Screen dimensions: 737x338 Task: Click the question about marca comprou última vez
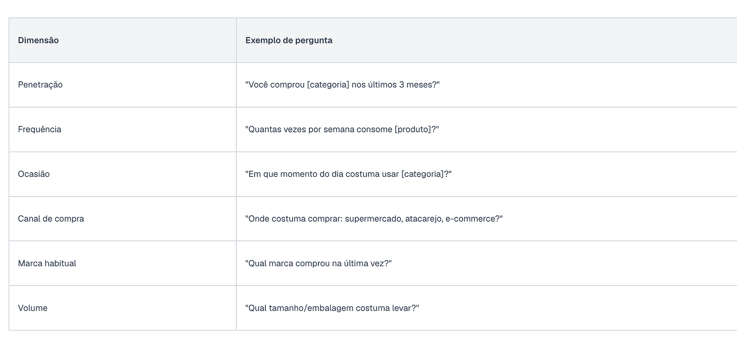[318, 263]
